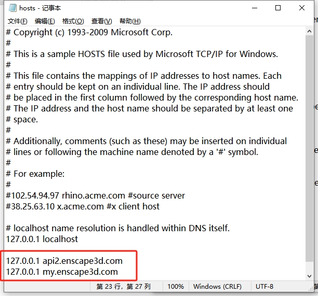
Task: Click the scrollbar up arrow
Action: 309,31
